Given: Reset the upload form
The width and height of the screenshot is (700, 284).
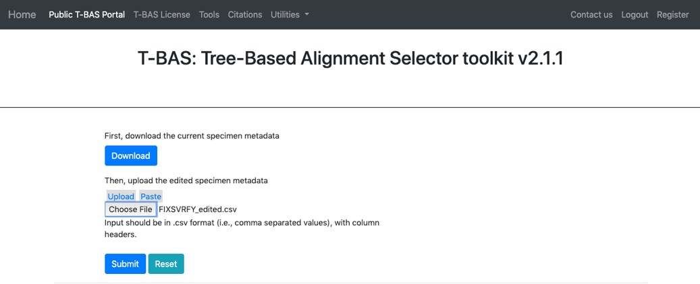Looking at the screenshot, I should tap(166, 264).
